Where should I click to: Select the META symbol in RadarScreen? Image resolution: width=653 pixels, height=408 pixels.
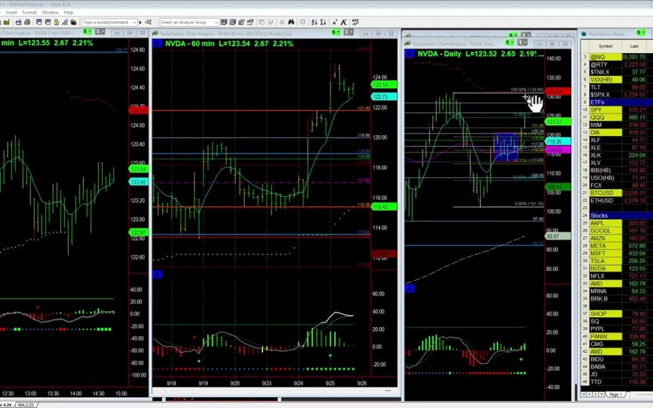click(605, 246)
